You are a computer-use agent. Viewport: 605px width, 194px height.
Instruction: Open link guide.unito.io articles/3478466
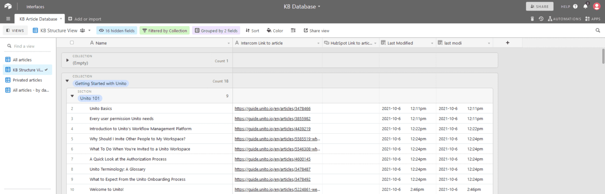(272, 109)
